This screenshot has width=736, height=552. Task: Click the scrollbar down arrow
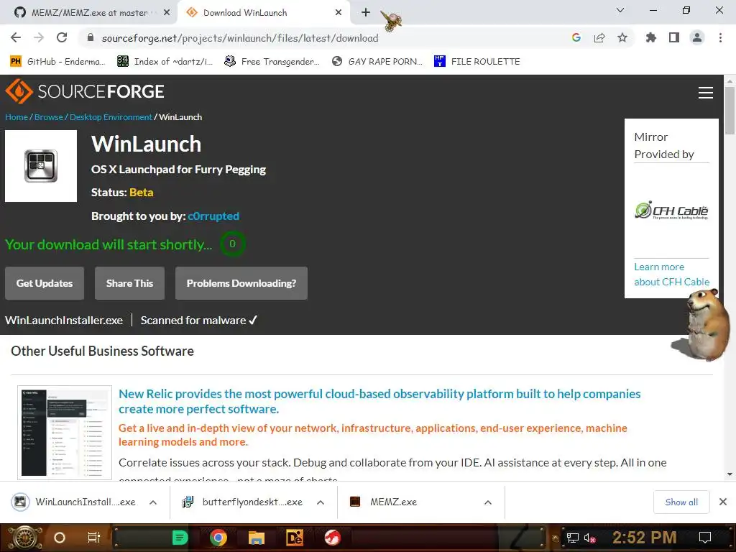tap(730, 474)
